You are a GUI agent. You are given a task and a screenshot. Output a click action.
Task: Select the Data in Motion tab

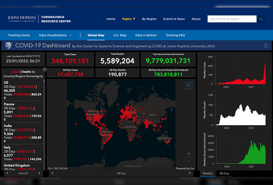146,35
